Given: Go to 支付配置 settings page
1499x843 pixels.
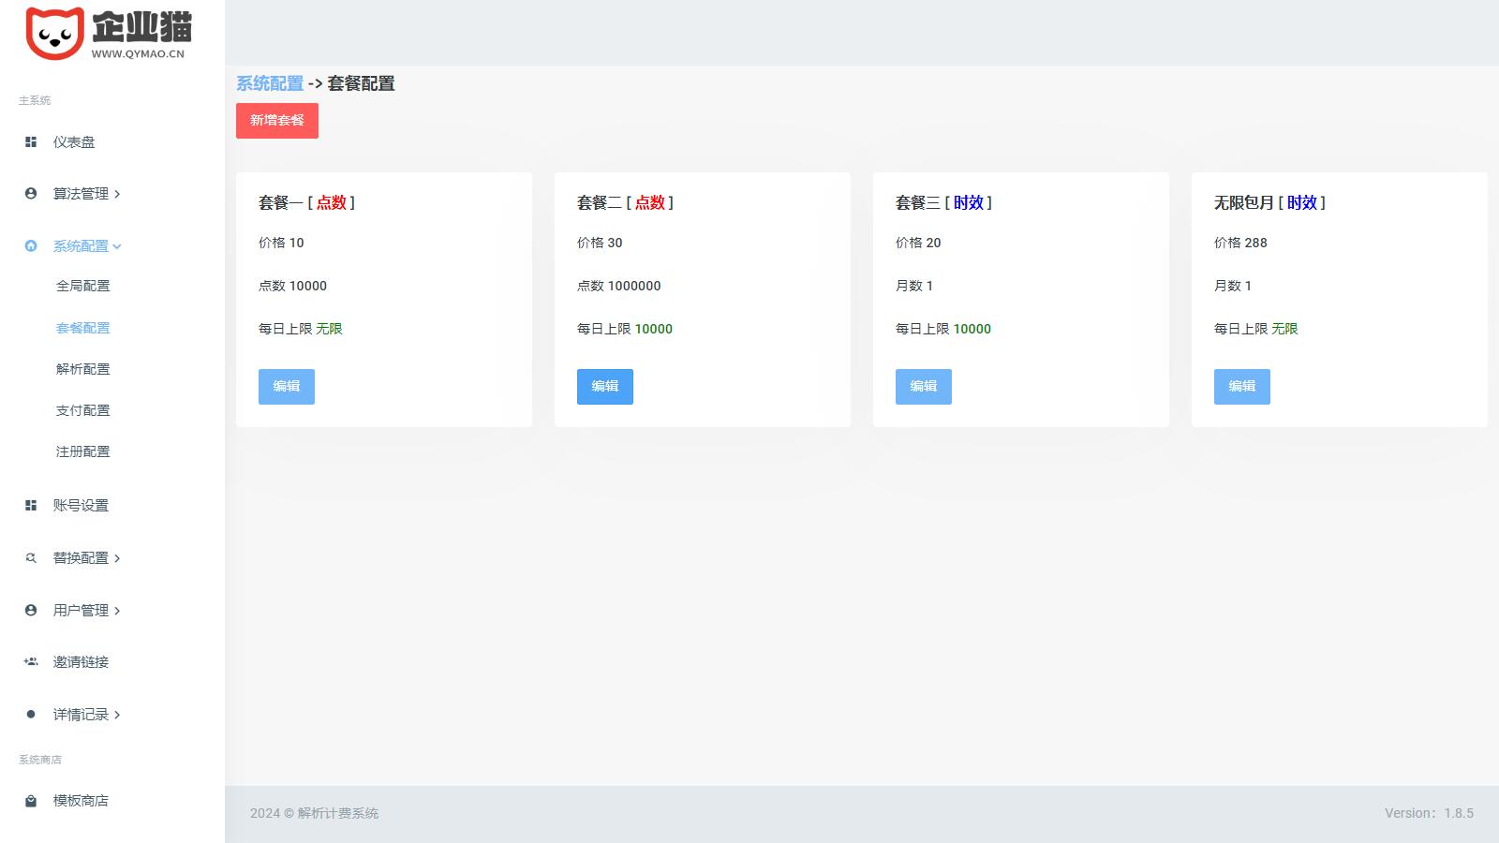Looking at the screenshot, I should pyautogui.click(x=82, y=410).
